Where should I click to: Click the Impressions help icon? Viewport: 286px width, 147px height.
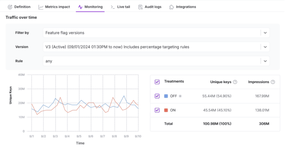click(273, 82)
